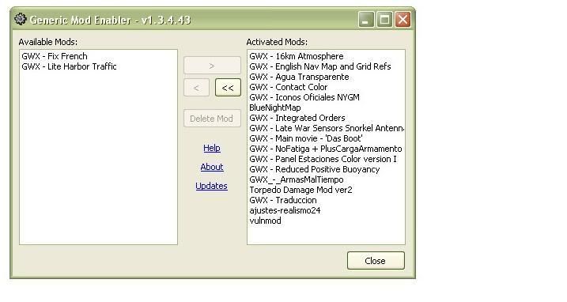Click the single left arrow disable button

[x=196, y=88]
